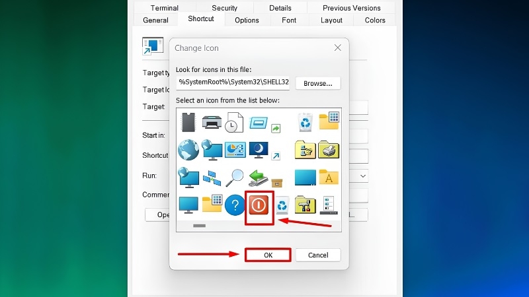Viewport: 529px width, 297px height.
Task: Select the printer icon
Action: 212,122
